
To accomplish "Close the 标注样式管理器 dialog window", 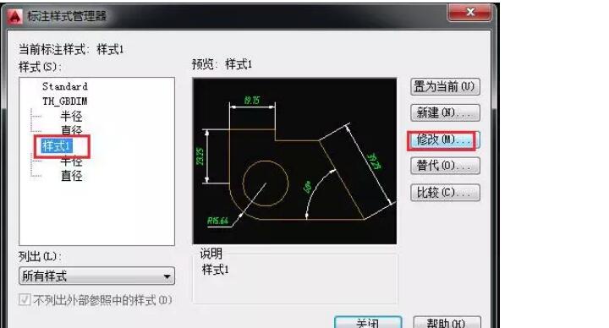I will pyautogui.click(x=469, y=13).
